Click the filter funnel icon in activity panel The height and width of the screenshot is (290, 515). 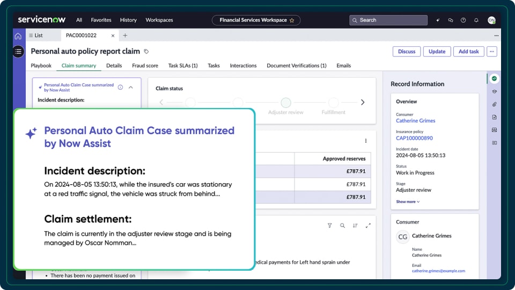coord(329,225)
